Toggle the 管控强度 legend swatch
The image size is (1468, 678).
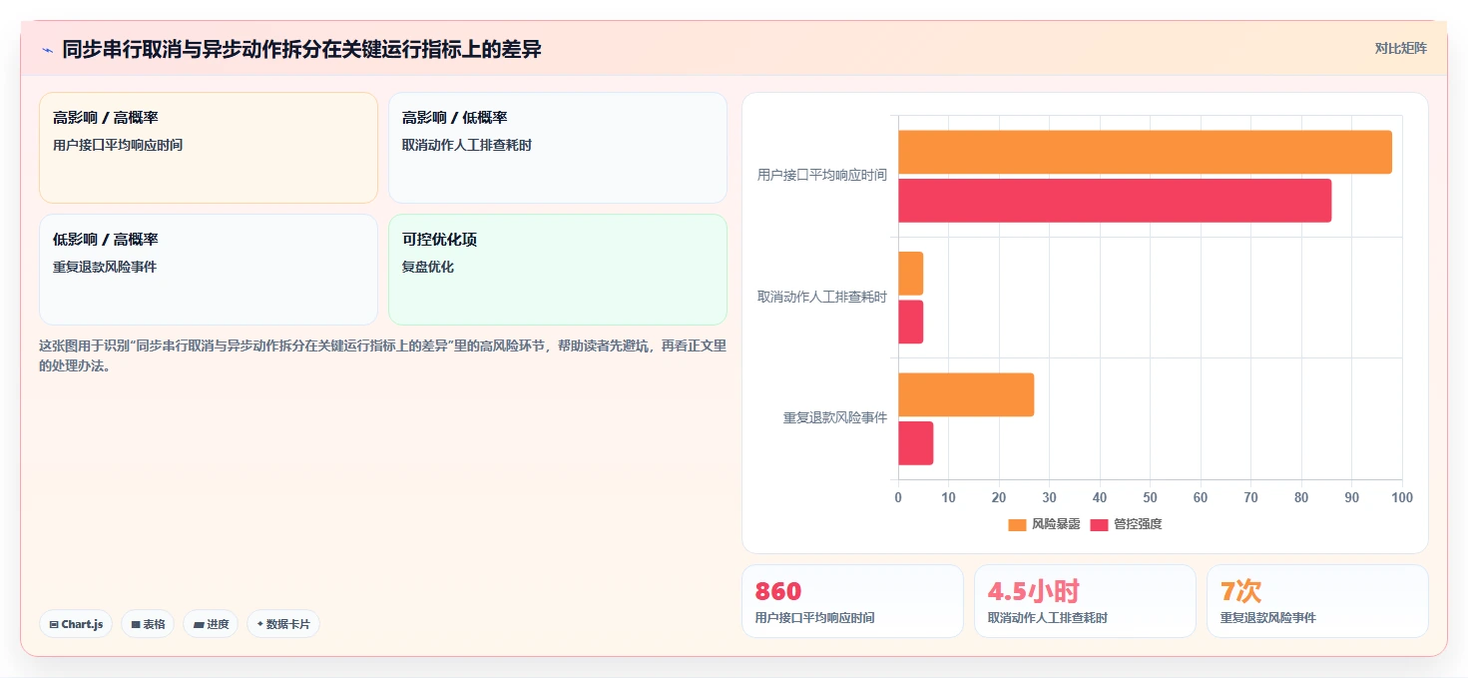click(x=1099, y=524)
